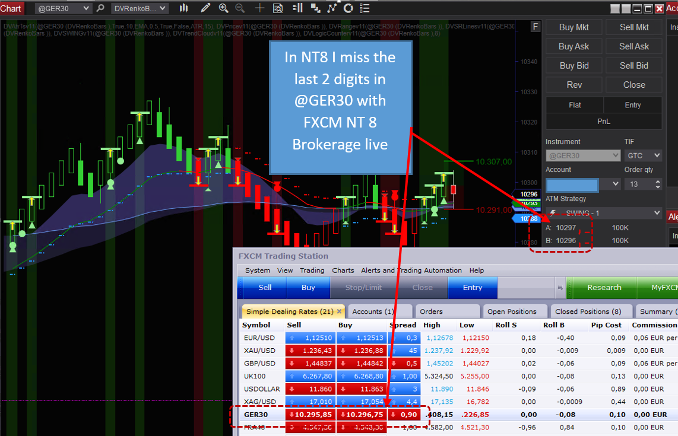
Task: Click the zoom out magnifier icon
Action: coord(239,8)
